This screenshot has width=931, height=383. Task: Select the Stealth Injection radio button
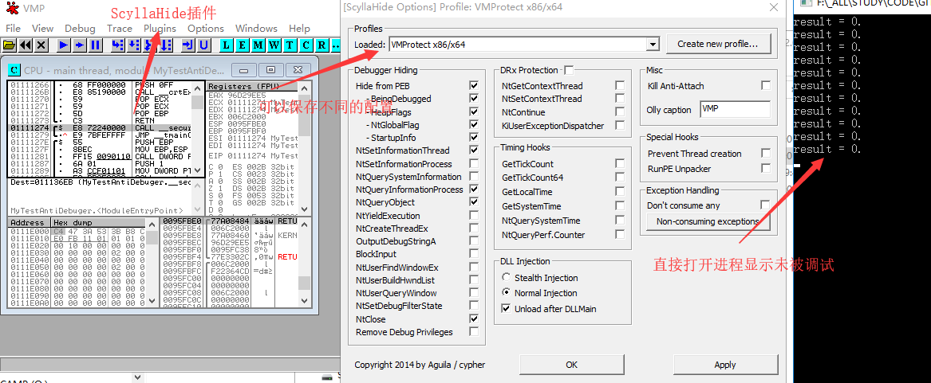[507, 278]
